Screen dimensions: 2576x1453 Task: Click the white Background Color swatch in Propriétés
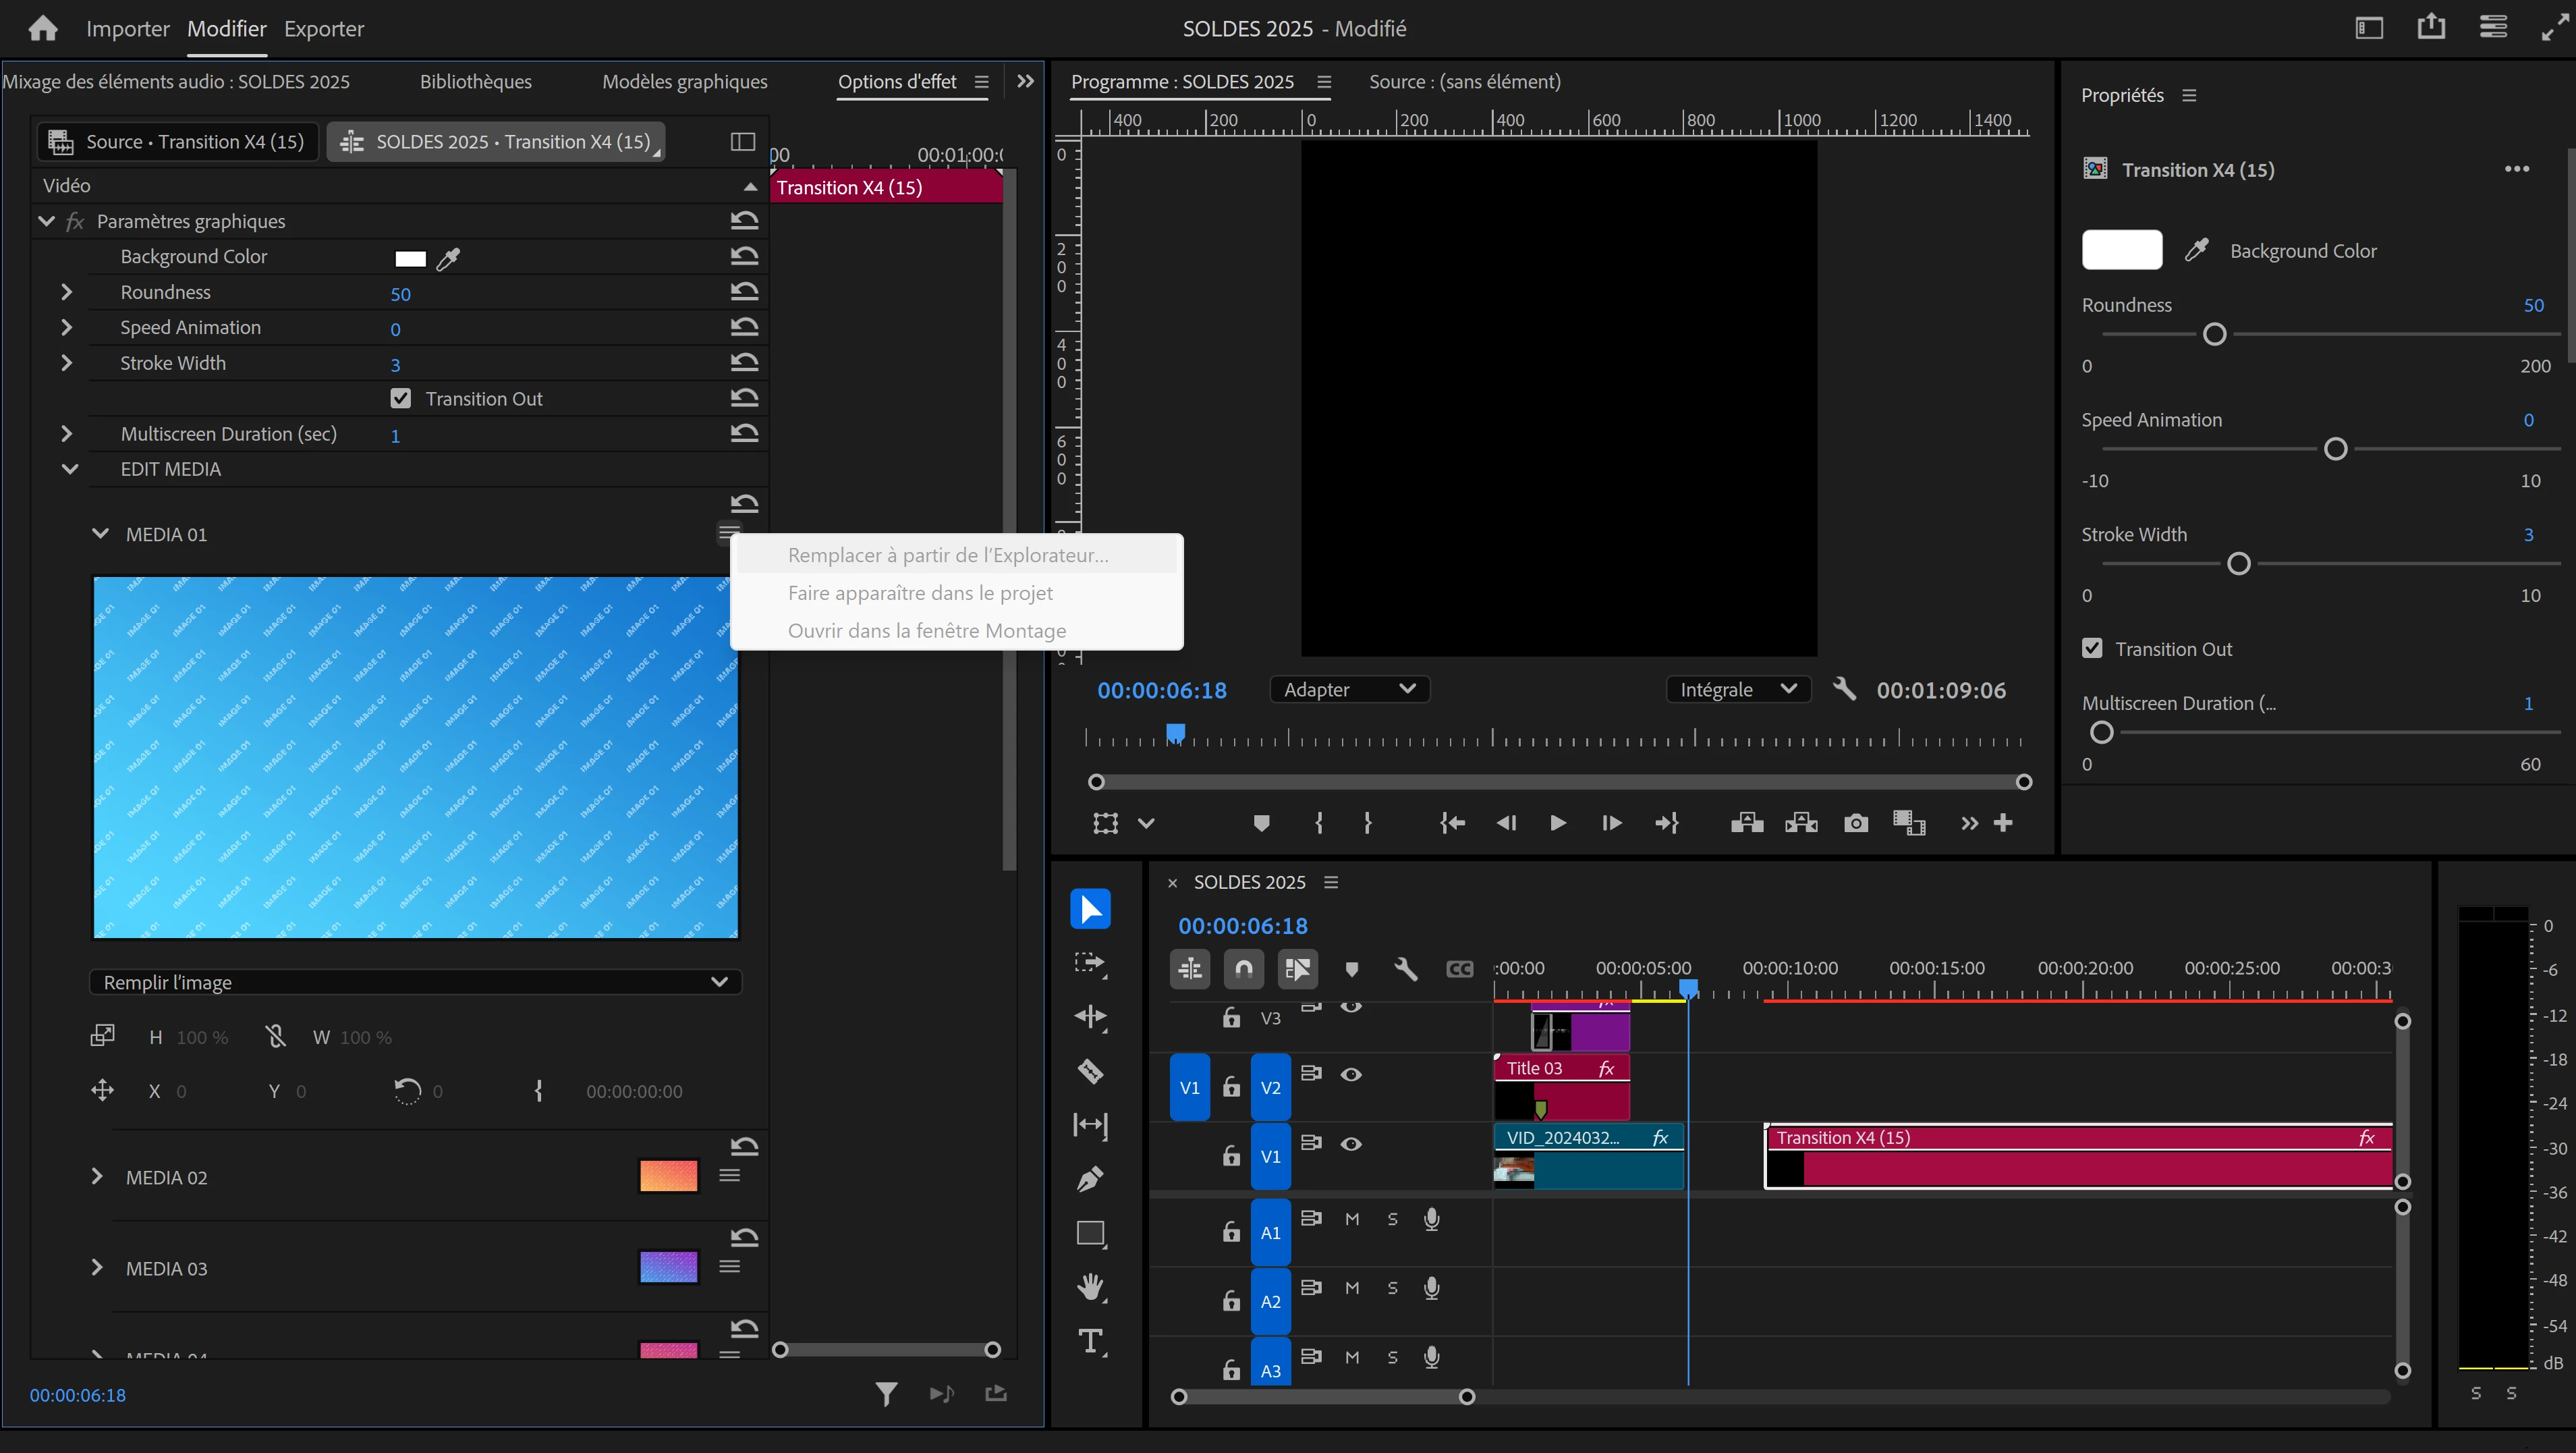(x=2121, y=250)
